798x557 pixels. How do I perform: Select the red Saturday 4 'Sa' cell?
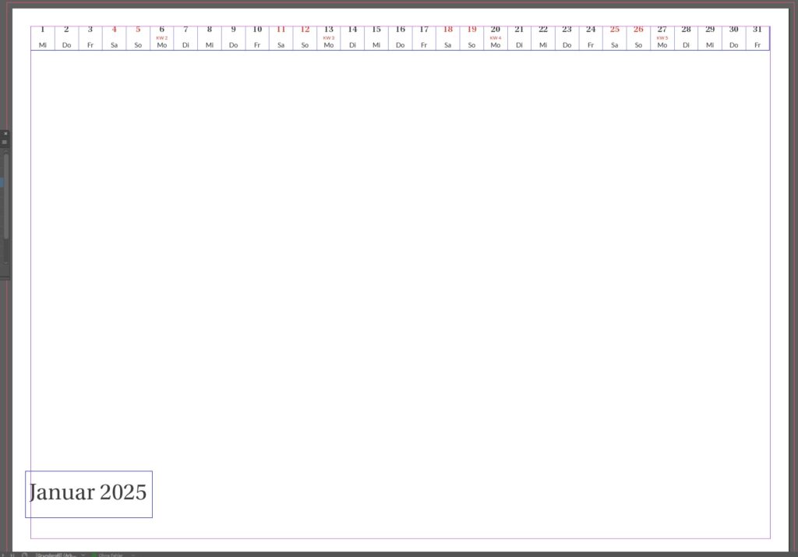click(x=114, y=38)
